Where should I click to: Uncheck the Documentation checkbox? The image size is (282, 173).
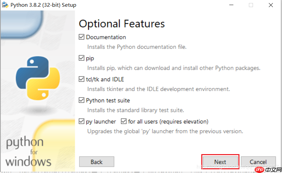81,37
